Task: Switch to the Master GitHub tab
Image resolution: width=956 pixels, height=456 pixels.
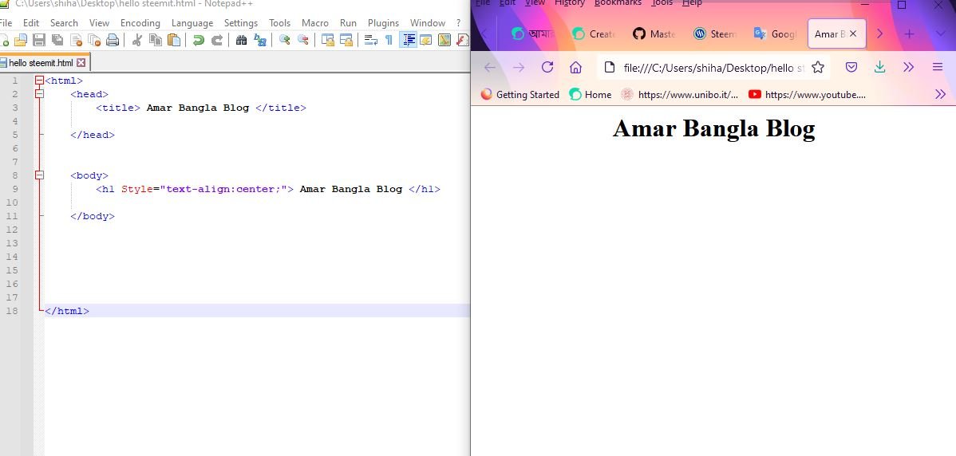Action: 654,34
